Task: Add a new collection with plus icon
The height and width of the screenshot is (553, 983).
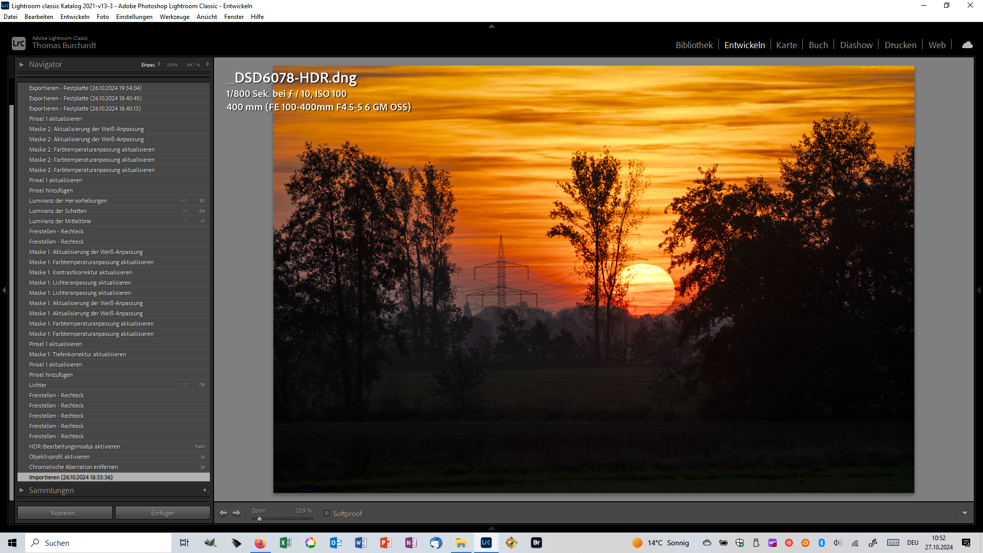Action: click(205, 490)
